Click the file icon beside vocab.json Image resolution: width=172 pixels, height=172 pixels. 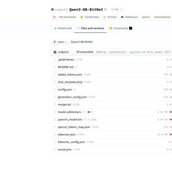click(x=55, y=150)
